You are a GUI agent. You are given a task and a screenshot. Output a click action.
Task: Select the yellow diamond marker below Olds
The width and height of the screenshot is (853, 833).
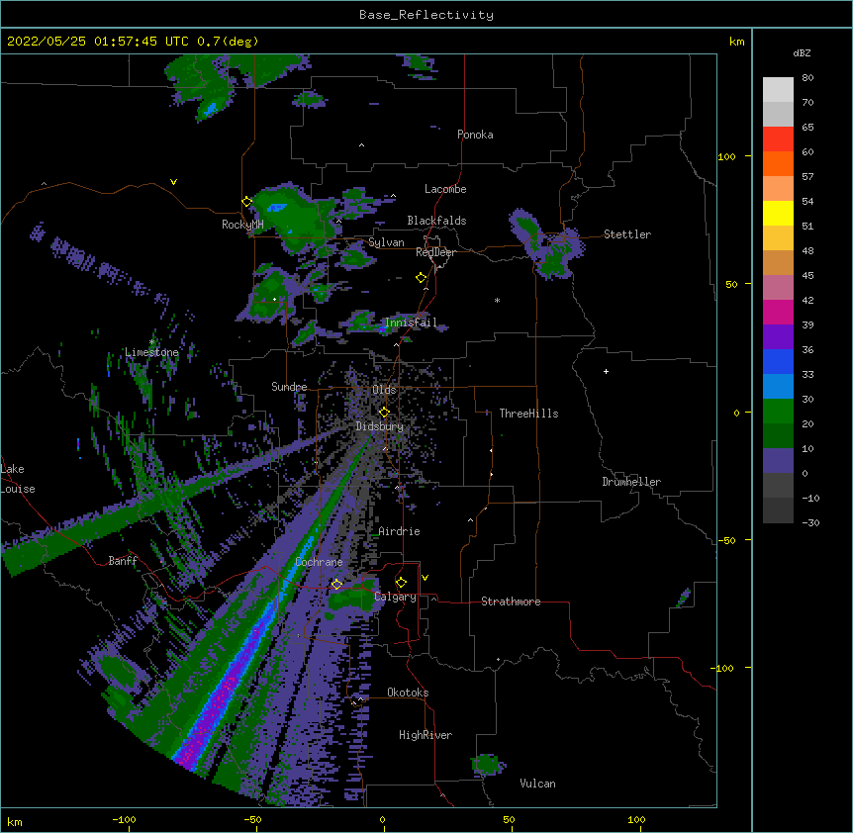(x=384, y=413)
